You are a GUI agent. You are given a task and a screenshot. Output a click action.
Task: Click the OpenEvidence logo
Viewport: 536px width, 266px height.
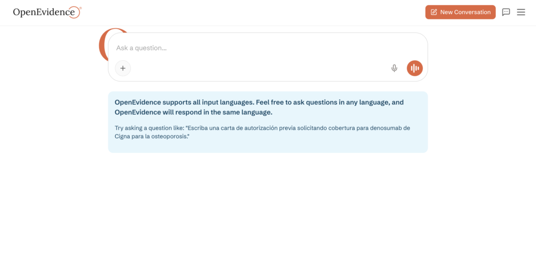coord(47,13)
